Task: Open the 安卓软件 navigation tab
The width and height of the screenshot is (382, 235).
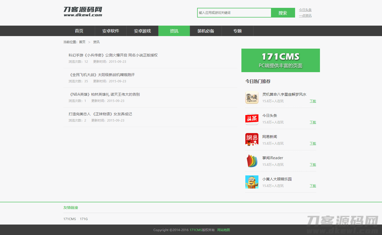Action: point(111,31)
